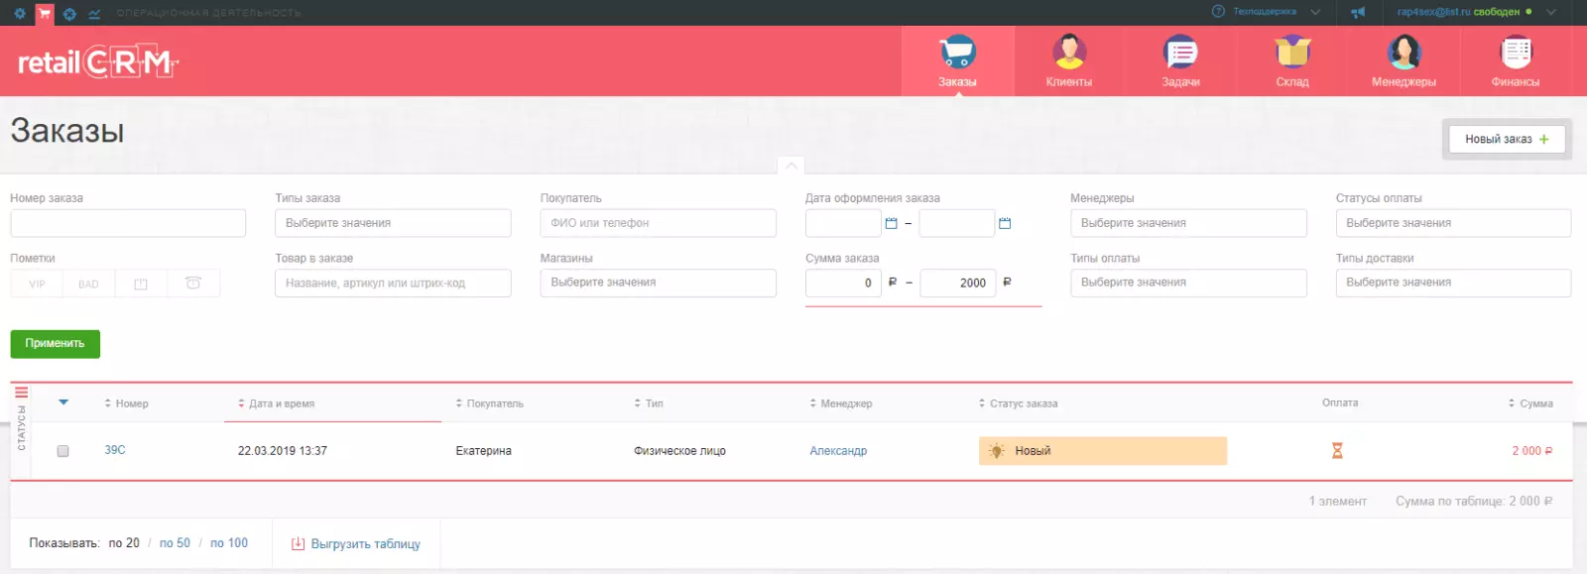The image size is (1587, 574).
Task: Go to the Клиенты section
Action: [1068, 60]
